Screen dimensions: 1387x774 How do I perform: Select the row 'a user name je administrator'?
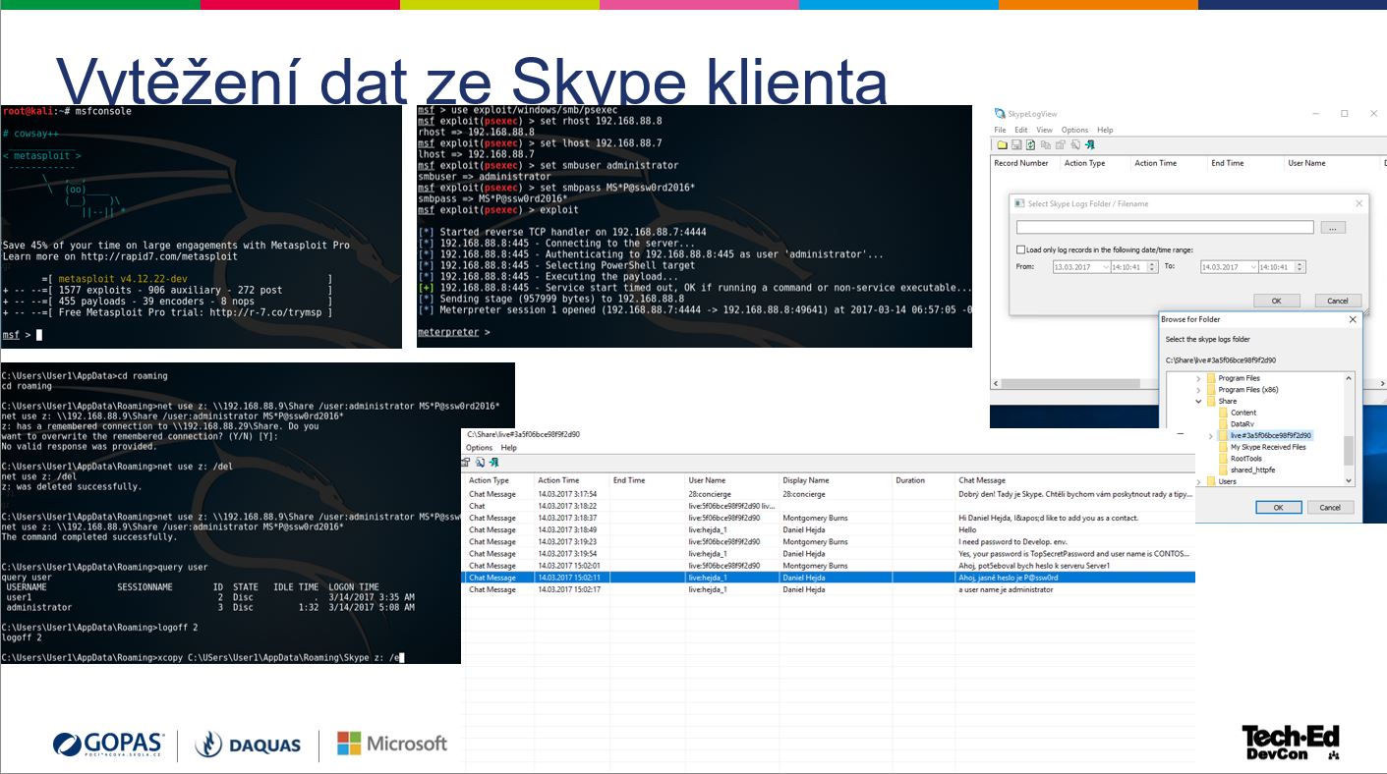[830, 589]
